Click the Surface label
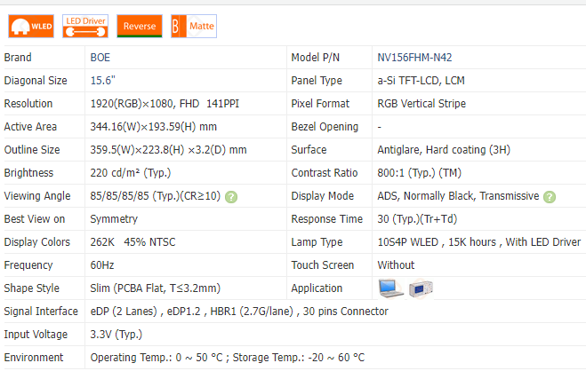Viewport: 586px width, 371px height. point(309,150)
